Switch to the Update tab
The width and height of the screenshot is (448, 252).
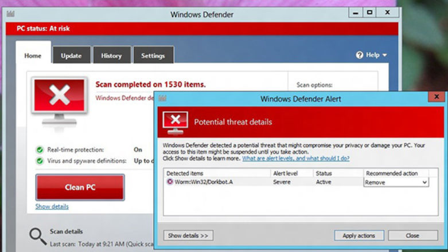pos(72,56)
